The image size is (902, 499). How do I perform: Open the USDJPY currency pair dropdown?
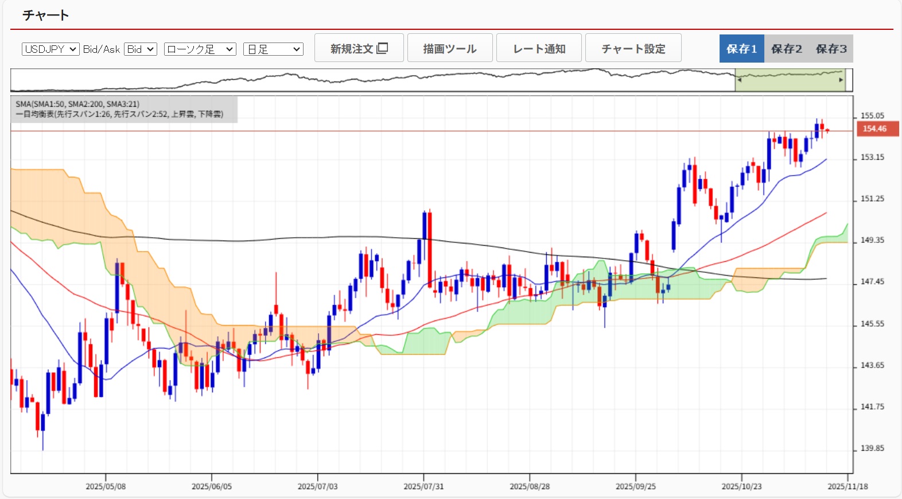point(50,49)
